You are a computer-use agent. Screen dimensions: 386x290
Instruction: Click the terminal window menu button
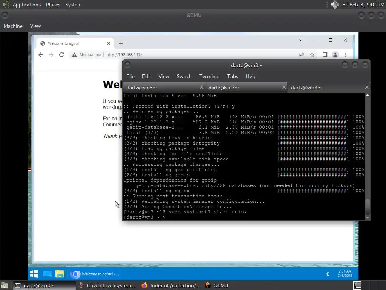tap(127, 65)
